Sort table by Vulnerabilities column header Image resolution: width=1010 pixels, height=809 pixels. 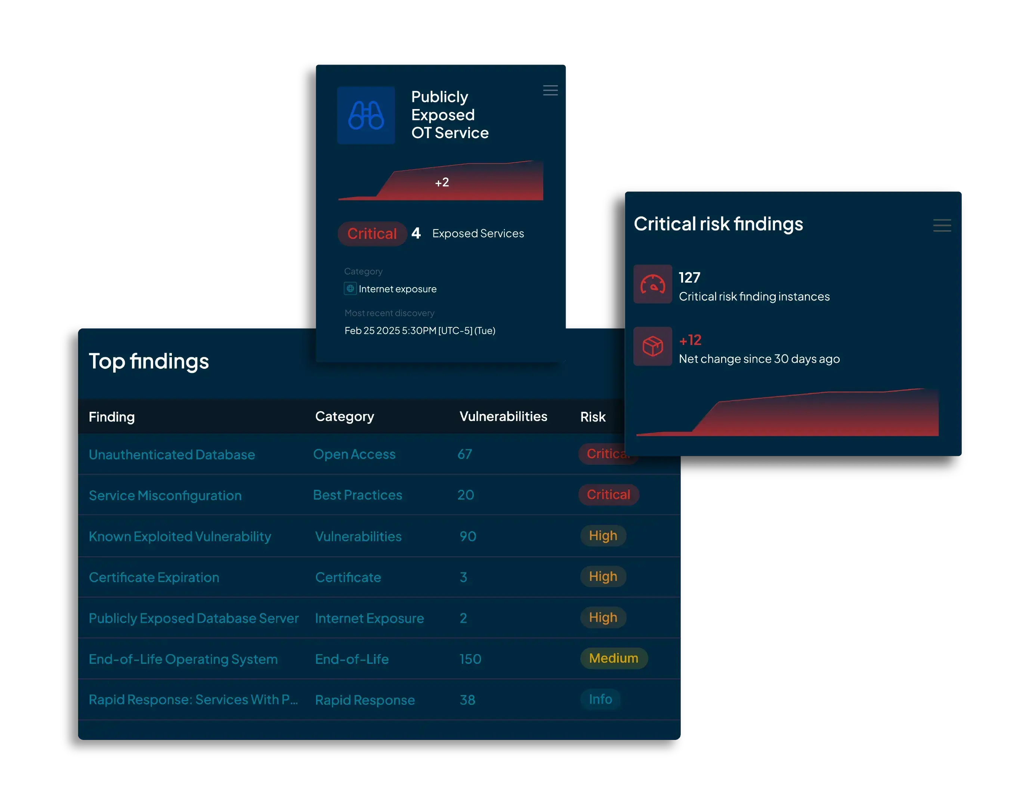click(503, 417)
